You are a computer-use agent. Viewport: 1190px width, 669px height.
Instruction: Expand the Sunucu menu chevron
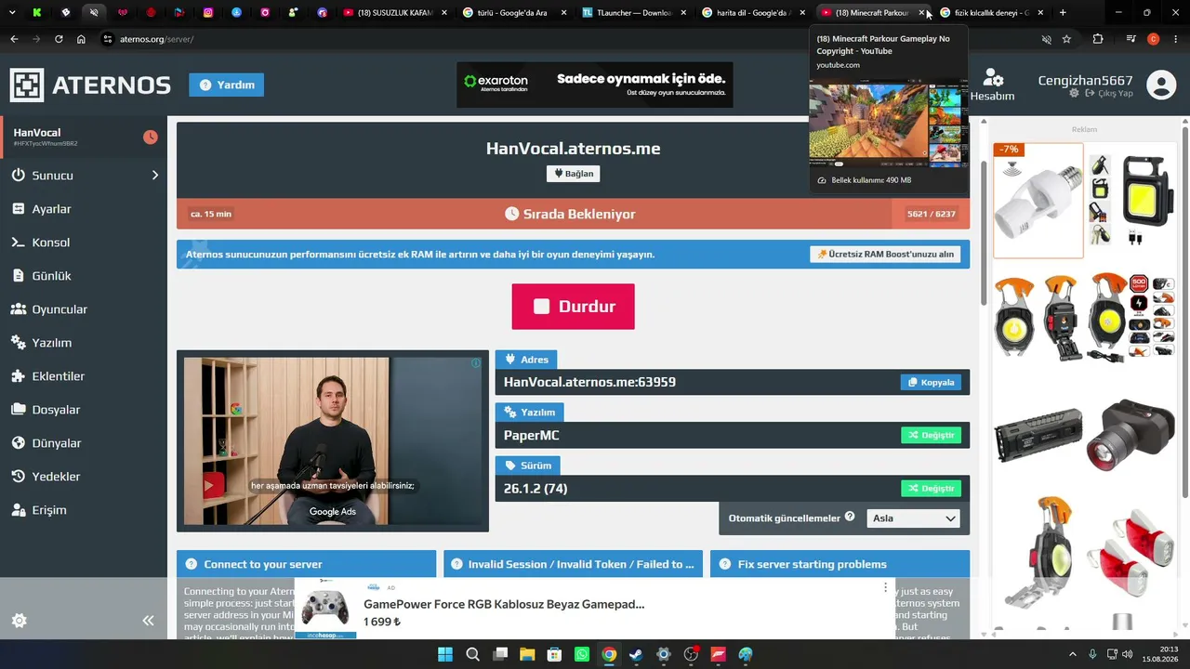(155, 176)
